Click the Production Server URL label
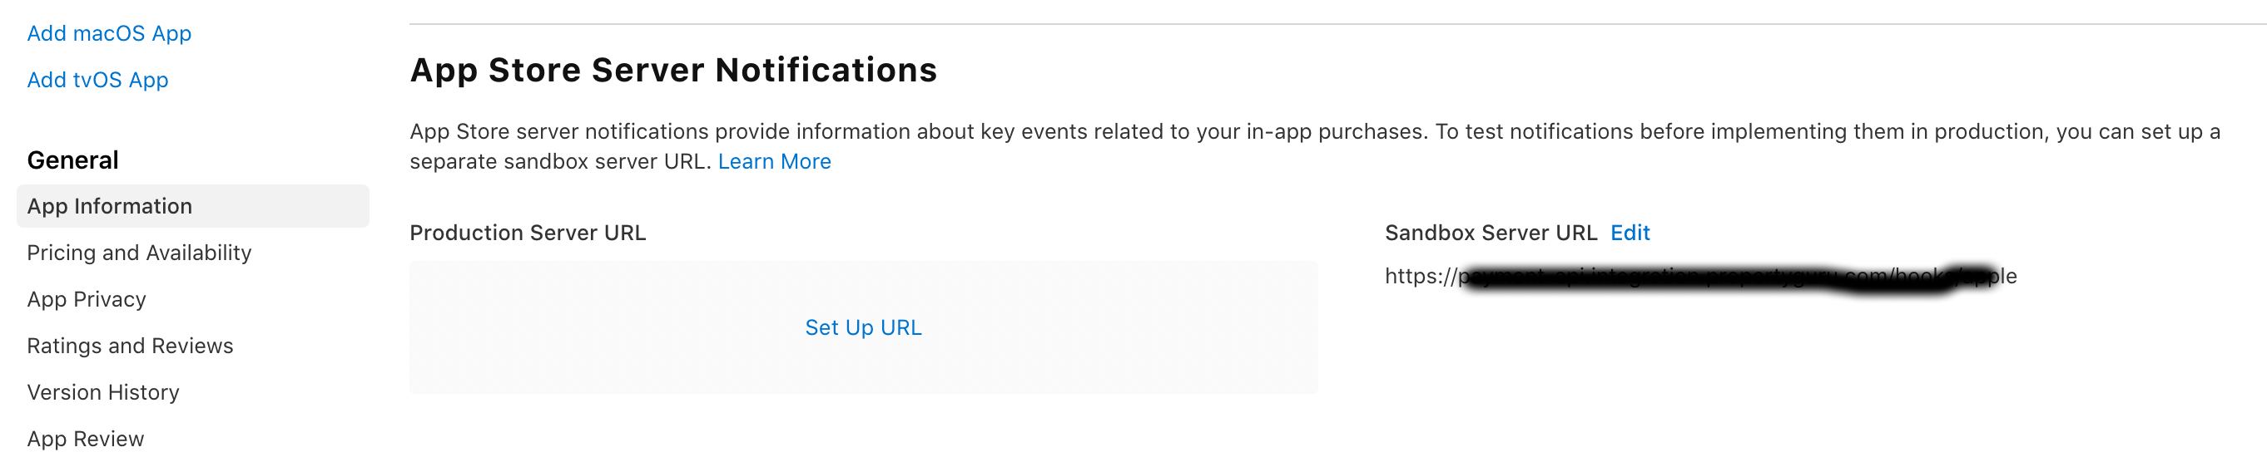The image size is (2267, 457). (527, 233)
